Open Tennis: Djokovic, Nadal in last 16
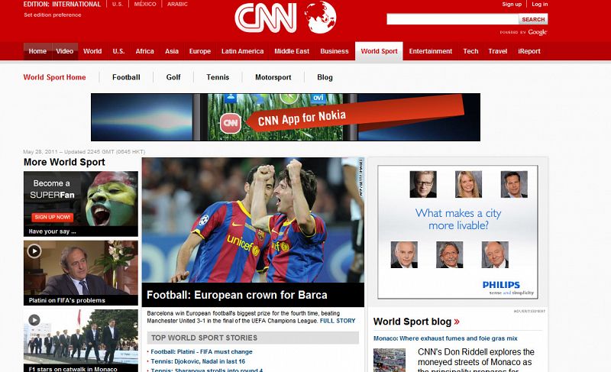This screenshot has height=372, width=611. point(198,361)
